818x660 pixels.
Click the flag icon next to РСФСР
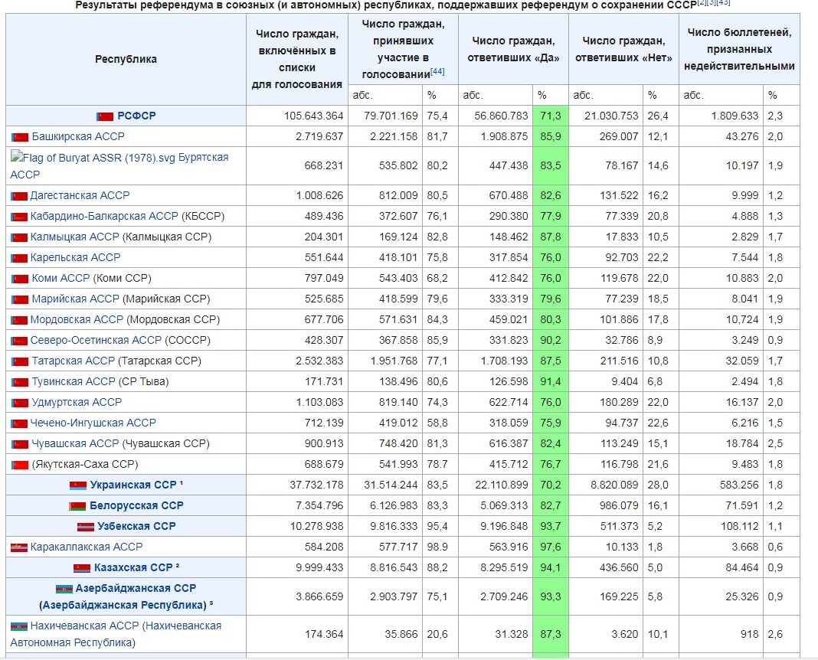click(x=104, y=116)
